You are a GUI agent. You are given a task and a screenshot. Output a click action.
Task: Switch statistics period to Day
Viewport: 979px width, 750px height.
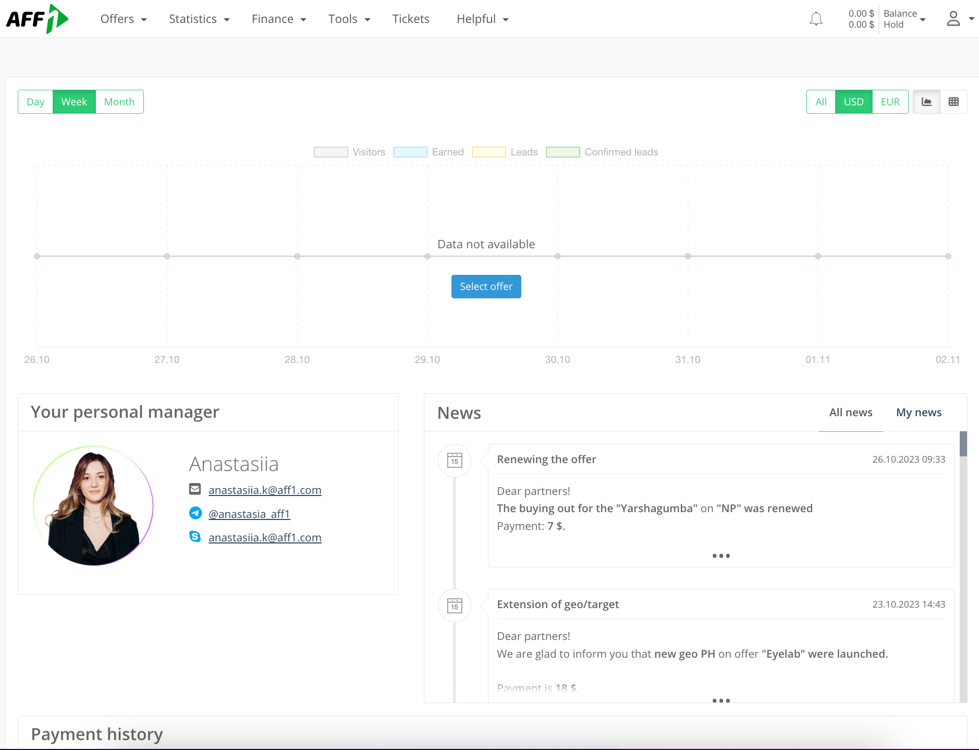(x=35, y=102)
